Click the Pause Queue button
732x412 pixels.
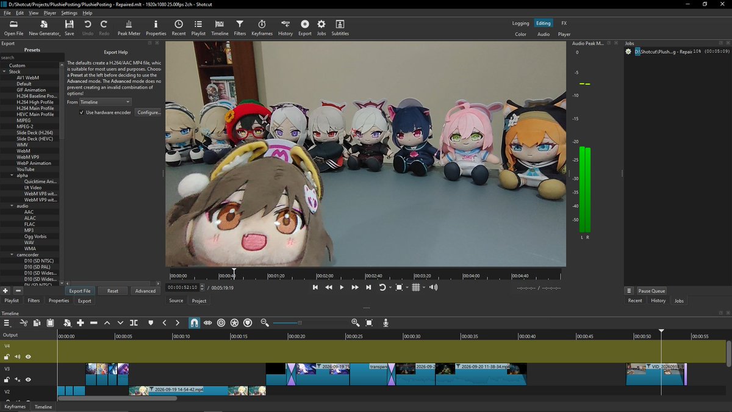[x=652, y=291]
